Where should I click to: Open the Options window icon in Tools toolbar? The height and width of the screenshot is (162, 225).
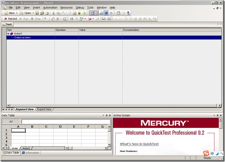point(118,13)
